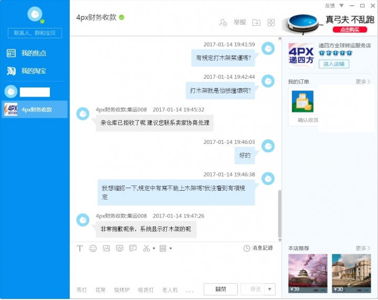Click the message 非常抱歉呢亲，系统显示打木架的呢
This screenshot has width=378, height=300.
pos(146,229)
